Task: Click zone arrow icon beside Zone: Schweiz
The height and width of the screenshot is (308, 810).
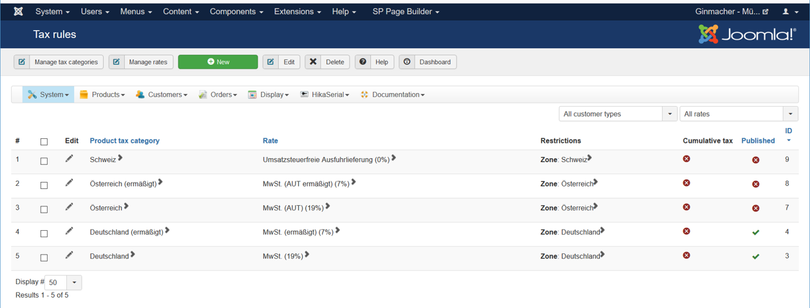Action: click(x=589, y=158)
